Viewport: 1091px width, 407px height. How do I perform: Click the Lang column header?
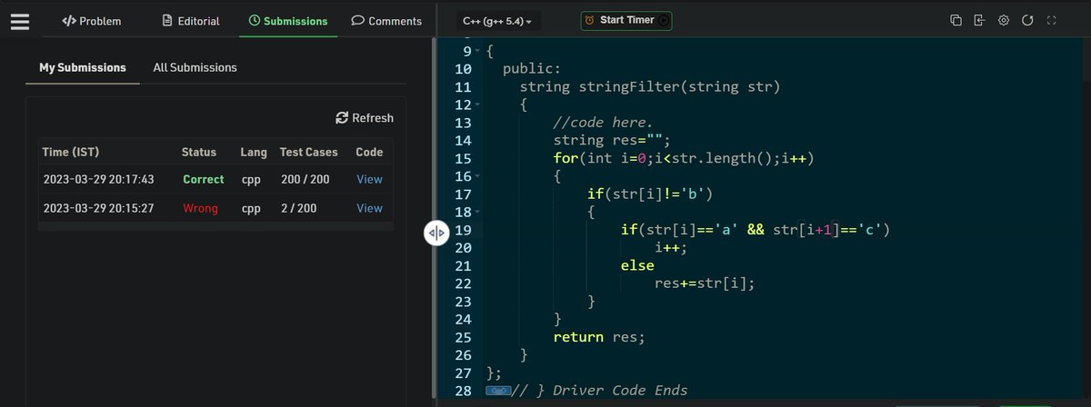(254, 152)
